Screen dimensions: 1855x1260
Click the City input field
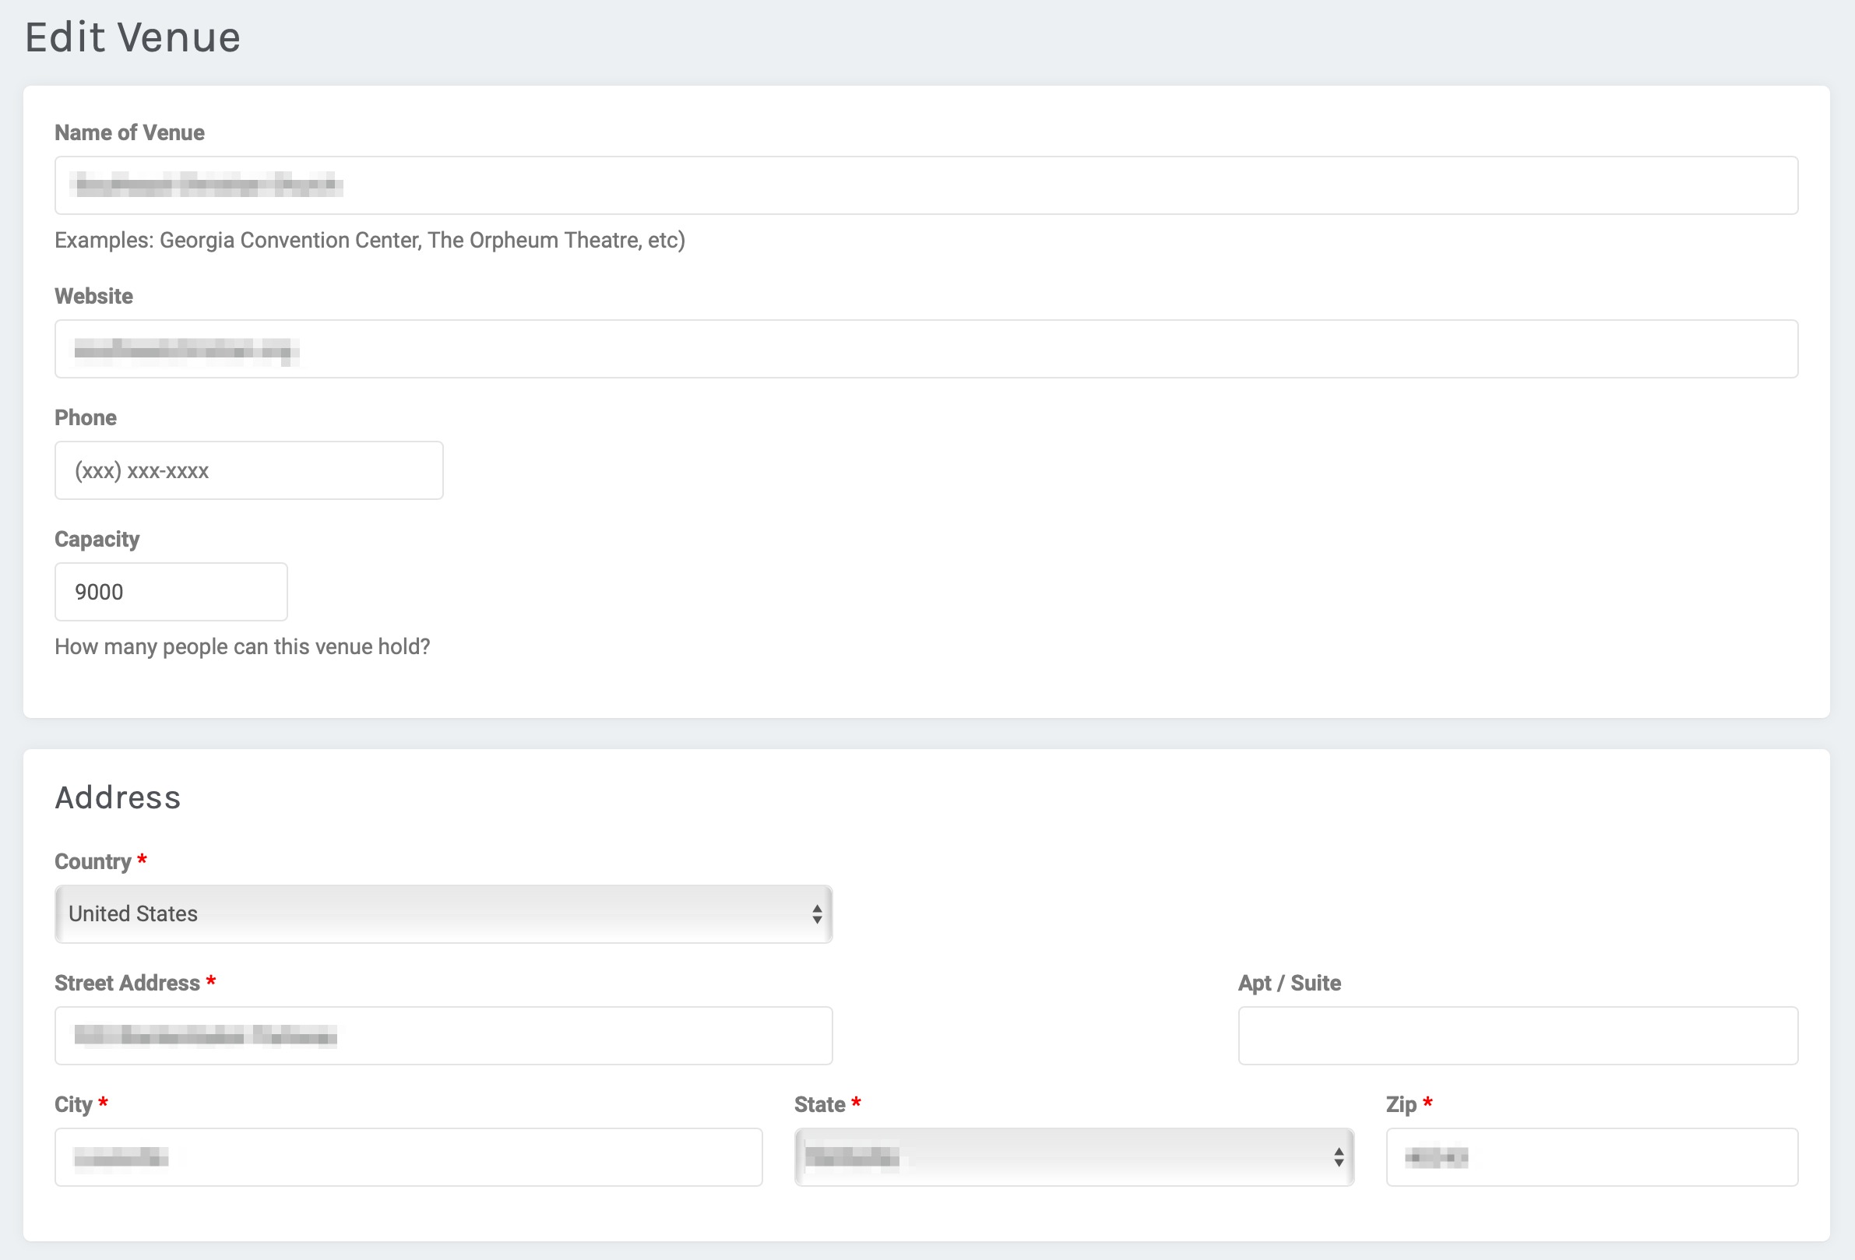coord(408,1156)
